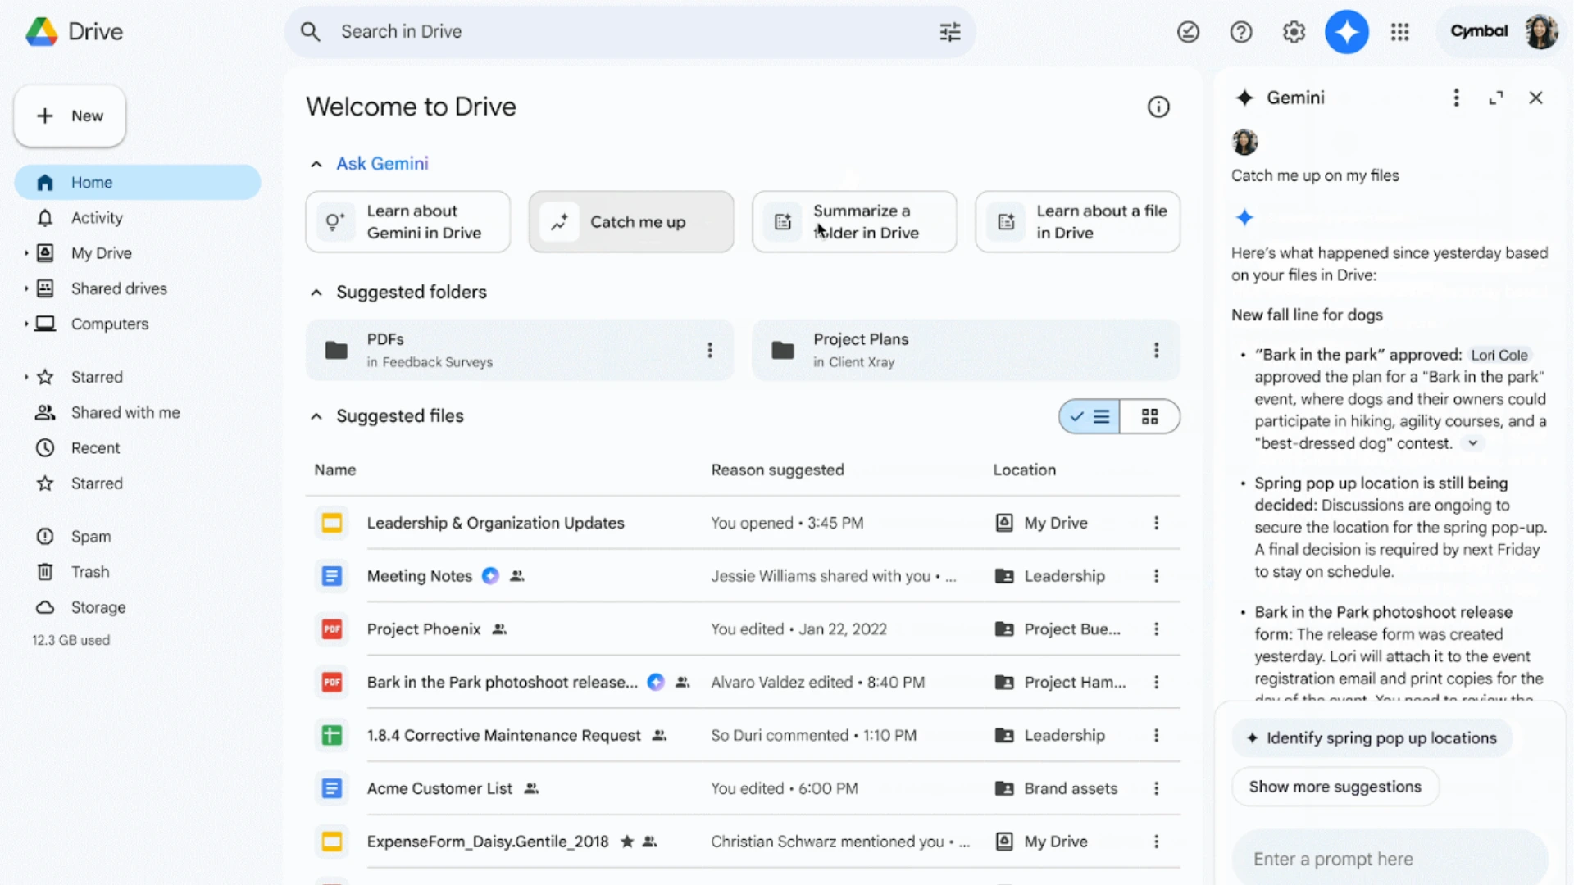Expand Computers tree arrow

(x=26, y=324)
